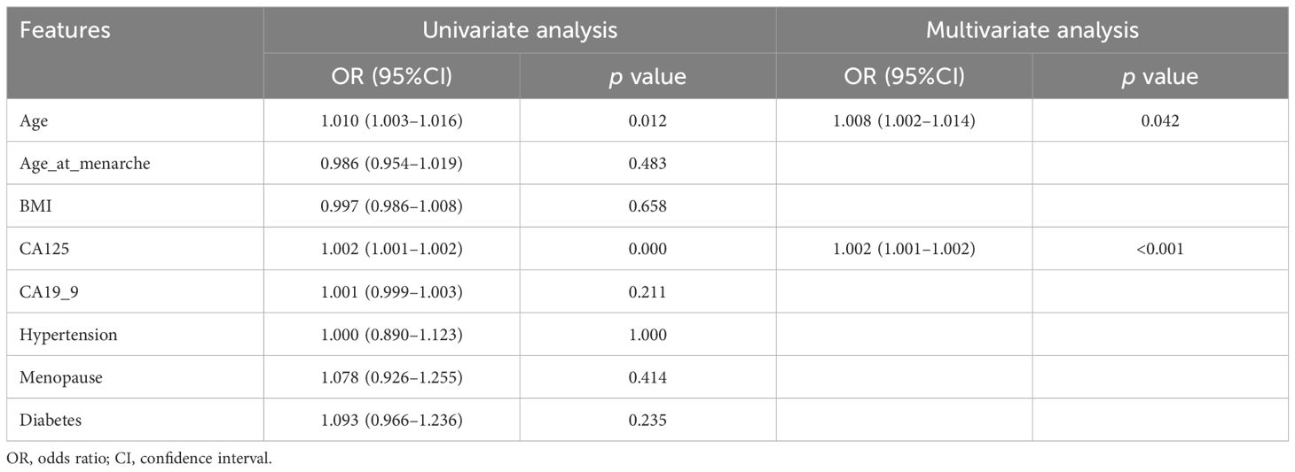Screen dimensions: 1295x472
Task: Click Age multivariate OR 1.008 cell
Action: coord(904,121)
